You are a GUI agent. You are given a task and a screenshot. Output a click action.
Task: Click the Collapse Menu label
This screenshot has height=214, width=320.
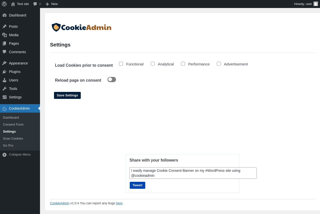(20, 155)
